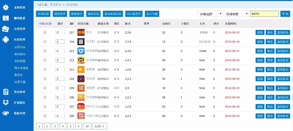Screen dimensions: 293x131
Task: Click the 全民头条 app icon, row 206
Action: point(81,116)
